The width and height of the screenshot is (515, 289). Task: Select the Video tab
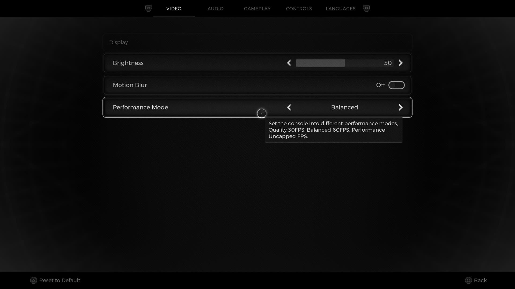tap(174, 9)
